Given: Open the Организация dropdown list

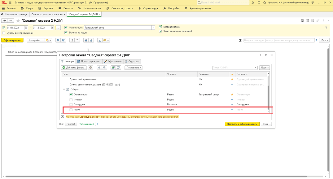Looking at the screenshot, I should point(153,28).
